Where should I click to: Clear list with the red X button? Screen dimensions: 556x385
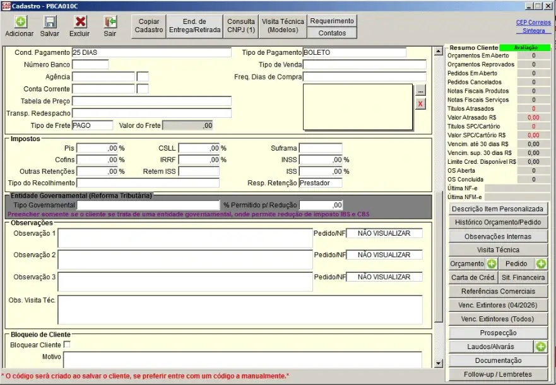click(420, 104)
